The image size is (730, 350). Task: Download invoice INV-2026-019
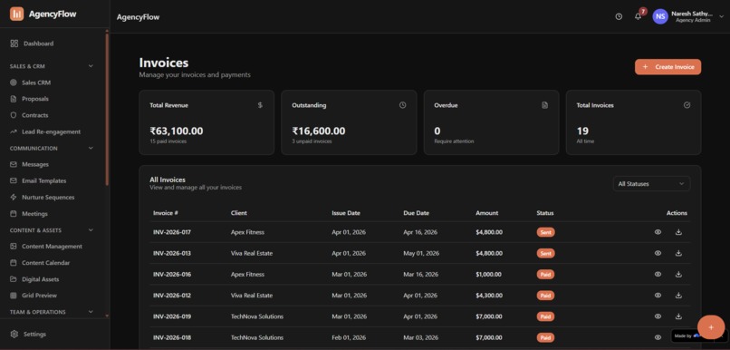click(678, 316)
